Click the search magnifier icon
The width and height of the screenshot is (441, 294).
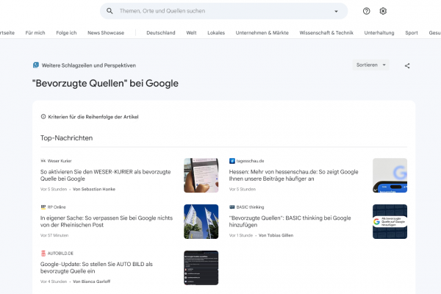110,11
